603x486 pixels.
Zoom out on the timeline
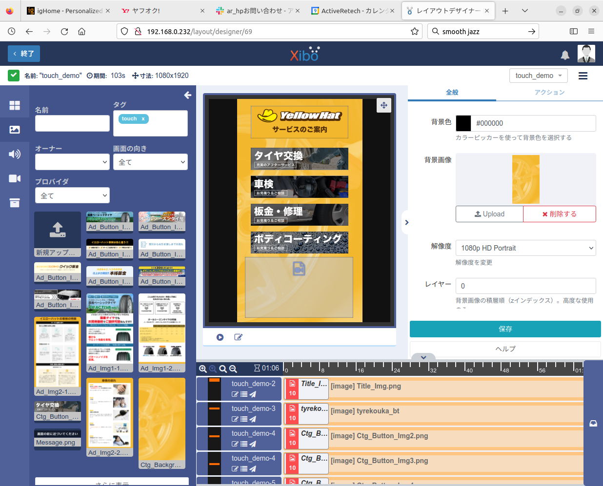233,369
